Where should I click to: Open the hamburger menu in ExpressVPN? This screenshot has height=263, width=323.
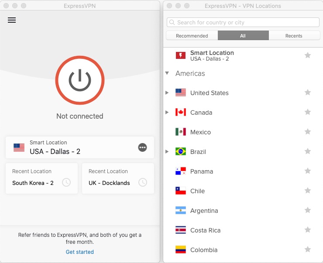click(12, 20)
